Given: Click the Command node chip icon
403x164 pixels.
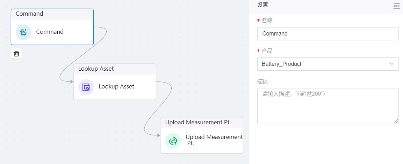Looking at the screenshot, I should (x=23, y=32).
